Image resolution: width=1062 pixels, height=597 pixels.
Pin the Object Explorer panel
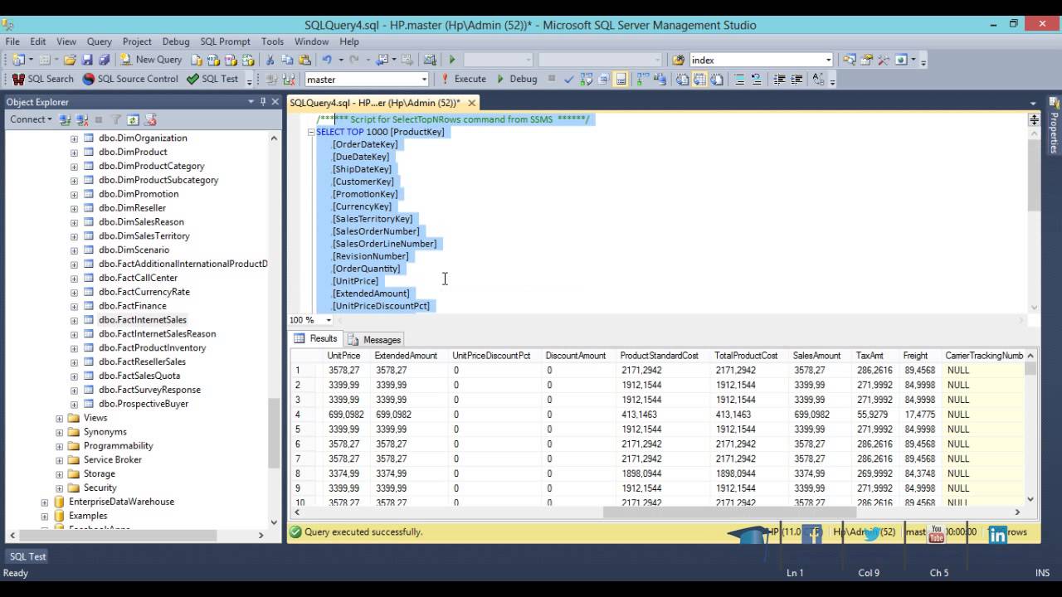click(264, 101)
